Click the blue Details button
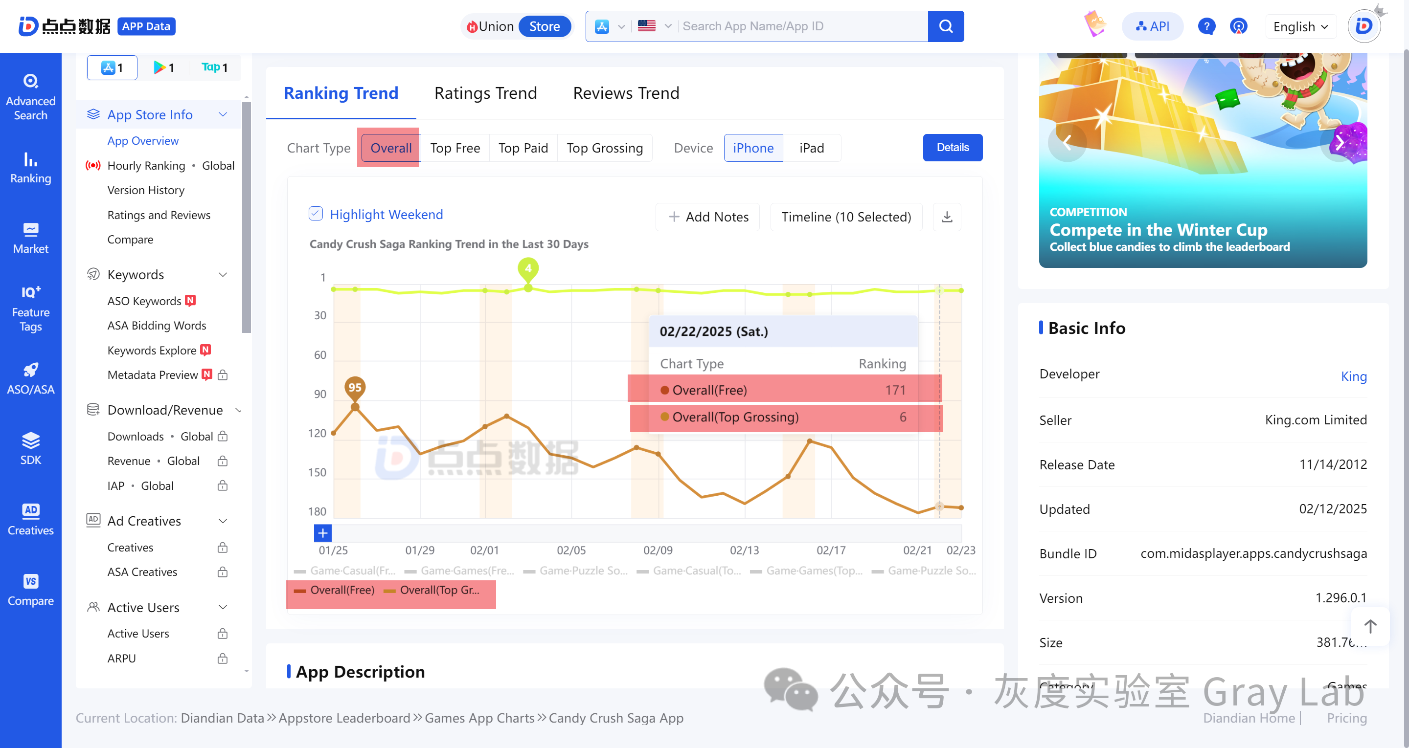This screenshot has height=748, width=1409. coord(952,148)
